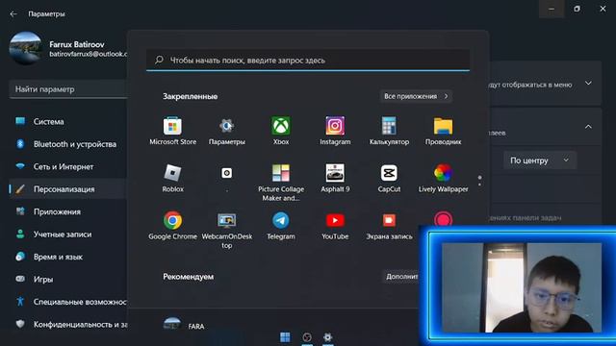Open Игры settings section

point(67,280)
